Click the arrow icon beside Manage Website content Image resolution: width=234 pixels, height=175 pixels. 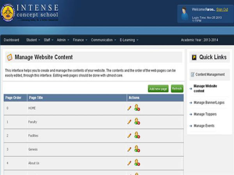point(191,89)
